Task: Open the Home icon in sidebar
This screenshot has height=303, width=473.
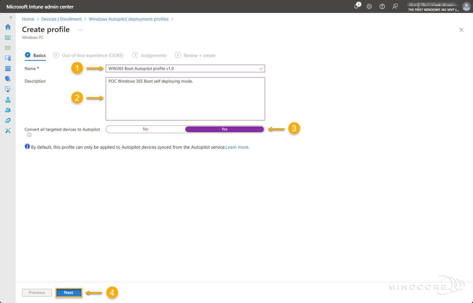Action: [8, 27]
